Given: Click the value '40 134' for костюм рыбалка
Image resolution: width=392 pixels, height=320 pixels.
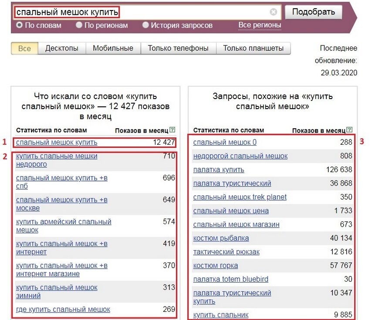Looking at the screenshot, I should point(341,238).
